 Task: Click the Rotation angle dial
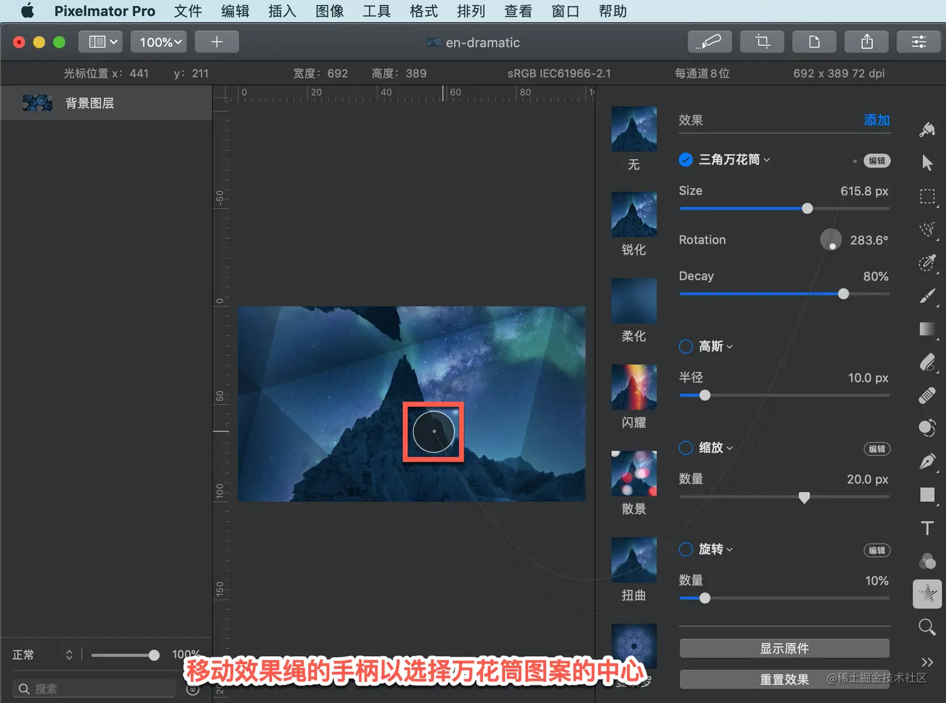[831, 240]
